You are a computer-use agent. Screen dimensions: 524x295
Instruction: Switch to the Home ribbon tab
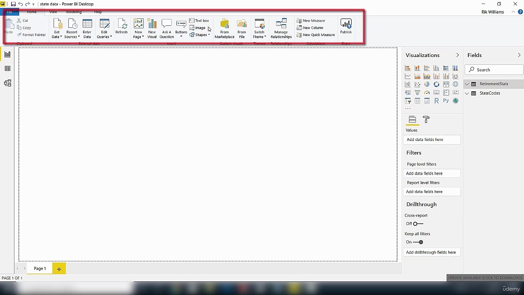pos(32,12)
